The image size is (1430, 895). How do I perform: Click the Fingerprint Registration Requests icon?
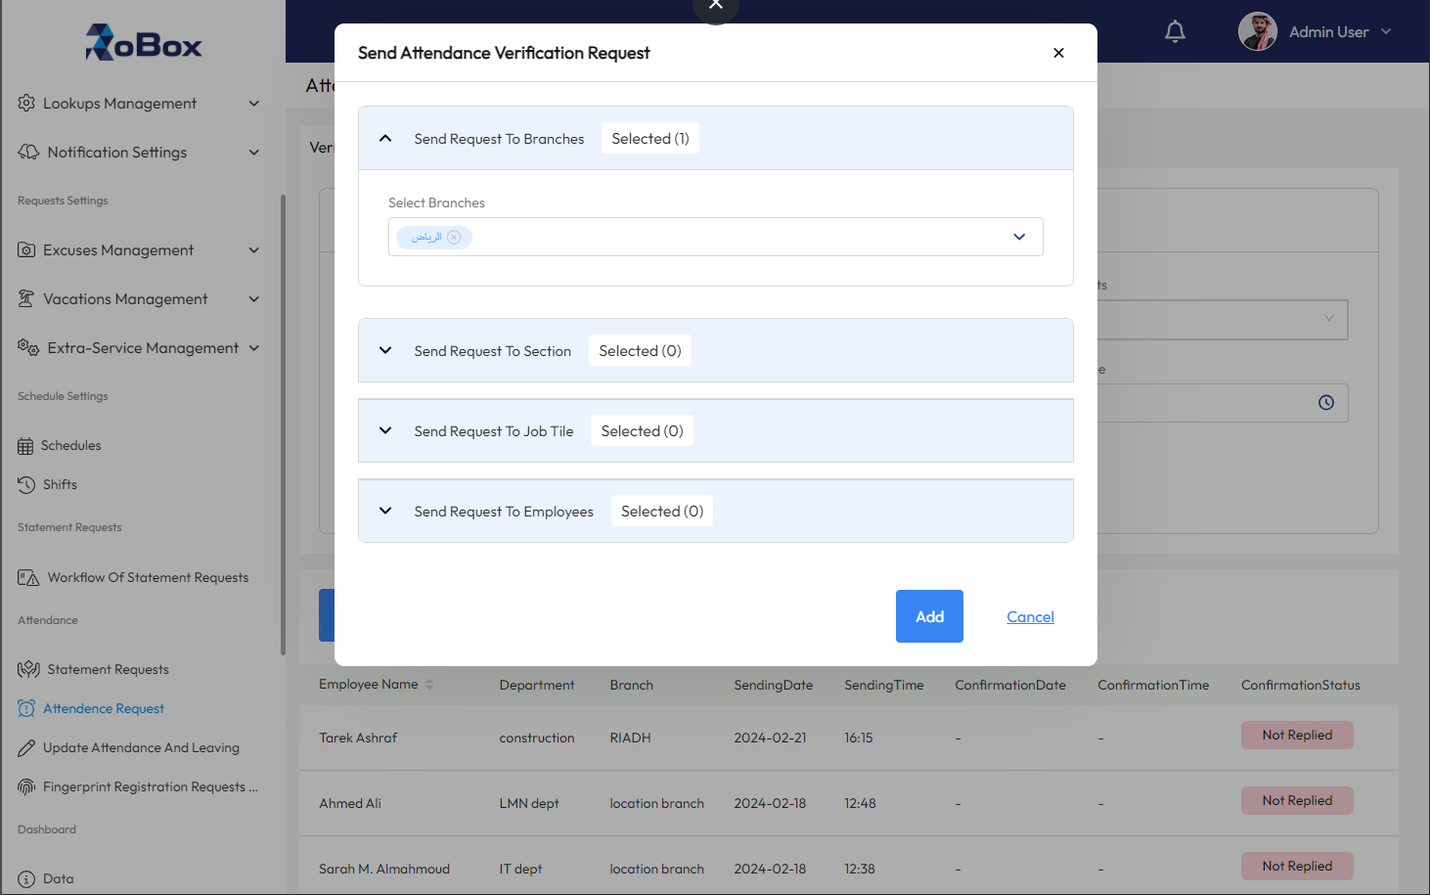pyautogui.click(x=26, y=786)
